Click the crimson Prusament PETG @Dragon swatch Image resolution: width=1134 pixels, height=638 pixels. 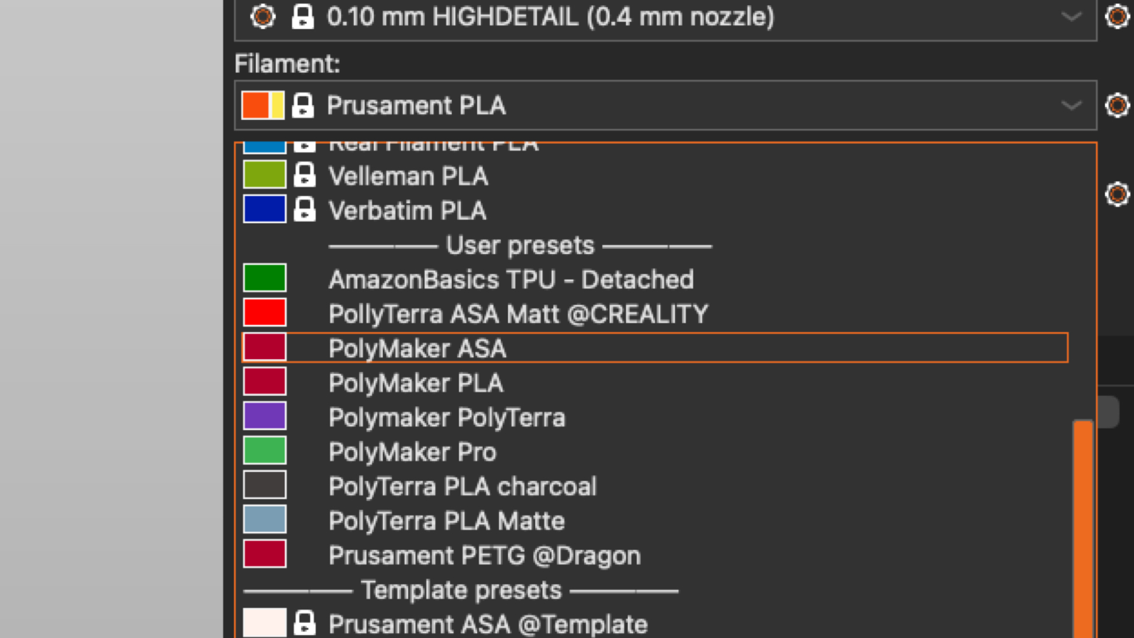tap(265, 554)
